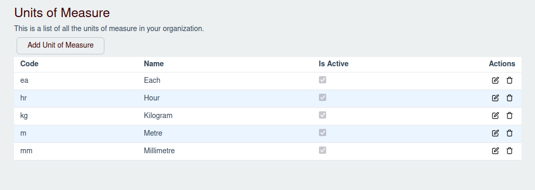Edit the Millimetre unit

point(495,151)
